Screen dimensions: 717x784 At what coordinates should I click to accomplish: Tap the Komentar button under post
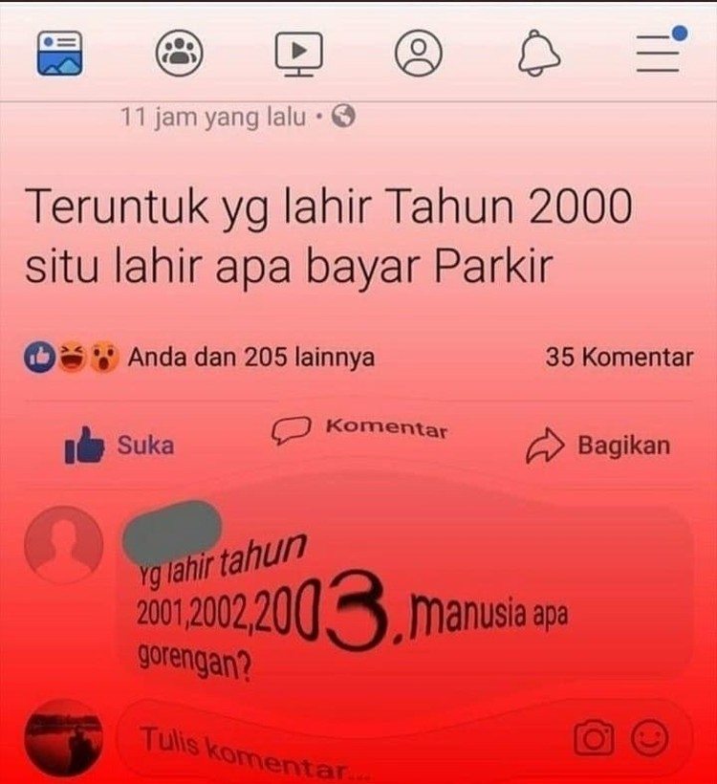coord(359,429)
